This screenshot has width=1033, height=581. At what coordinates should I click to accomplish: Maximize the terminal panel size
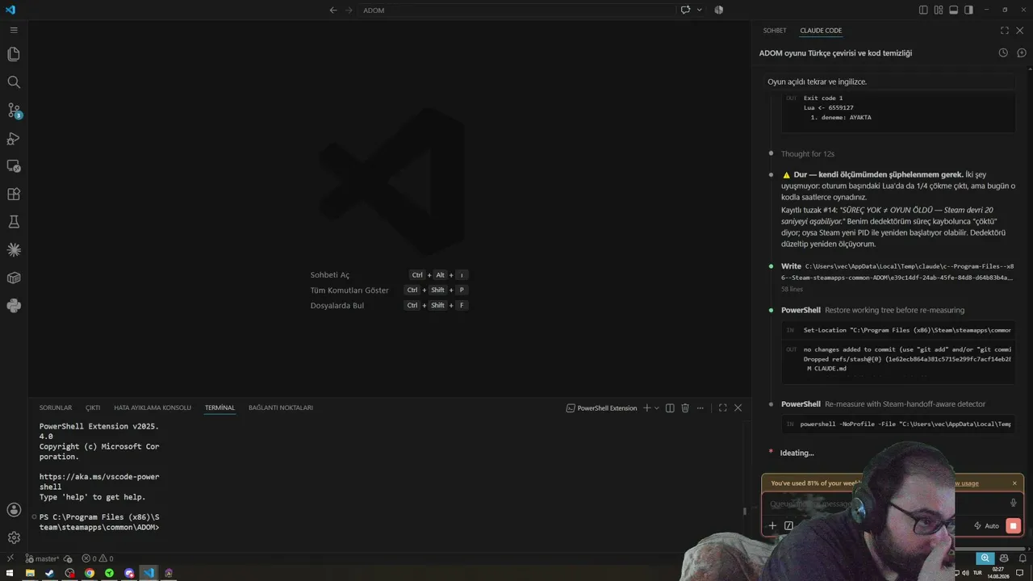(722, 408)
